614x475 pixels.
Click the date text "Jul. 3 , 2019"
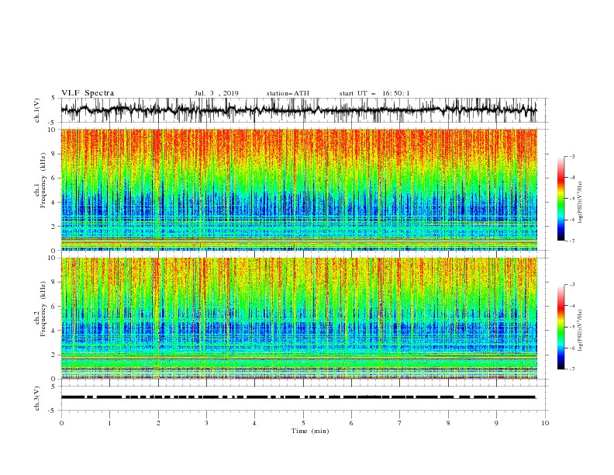tap(216, 93)
